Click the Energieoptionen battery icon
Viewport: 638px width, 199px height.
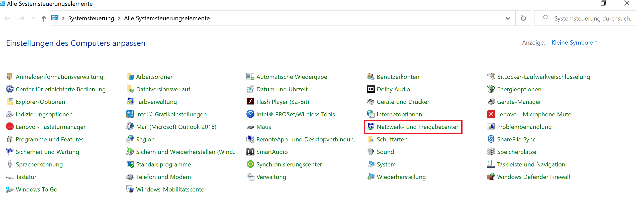point(491,89)
